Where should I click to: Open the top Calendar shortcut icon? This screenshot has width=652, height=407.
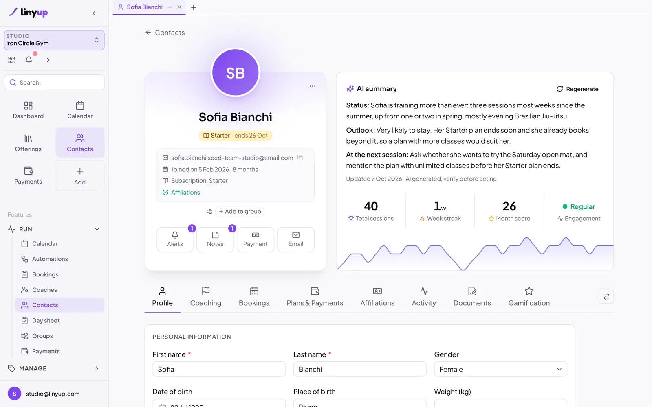[80, 110]
